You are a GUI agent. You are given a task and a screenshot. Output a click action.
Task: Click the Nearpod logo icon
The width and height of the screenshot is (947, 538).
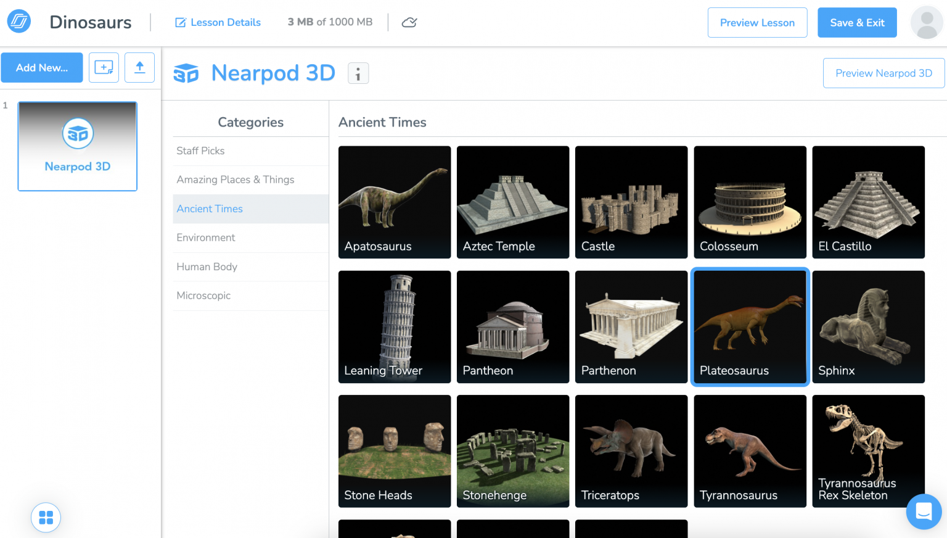point(18,21)
